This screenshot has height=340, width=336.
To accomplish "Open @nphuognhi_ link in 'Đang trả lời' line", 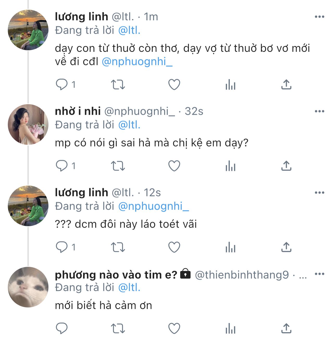I will [153, 206].
